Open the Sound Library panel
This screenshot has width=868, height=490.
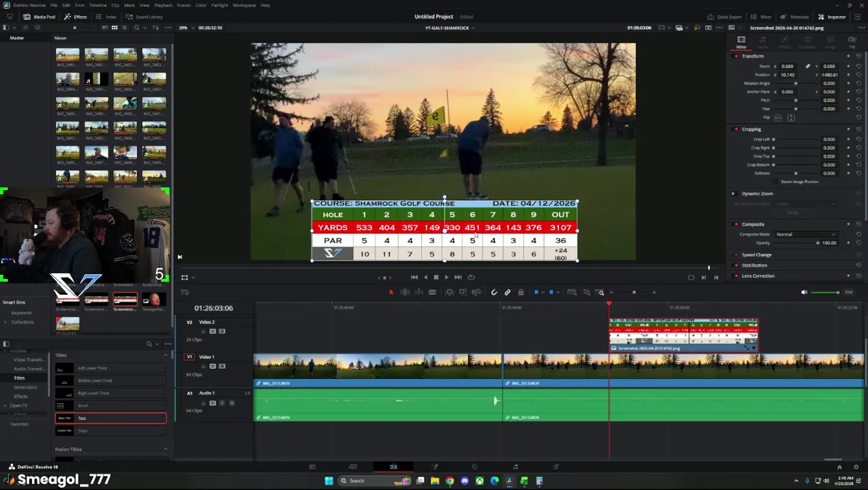tap(144, 16)
